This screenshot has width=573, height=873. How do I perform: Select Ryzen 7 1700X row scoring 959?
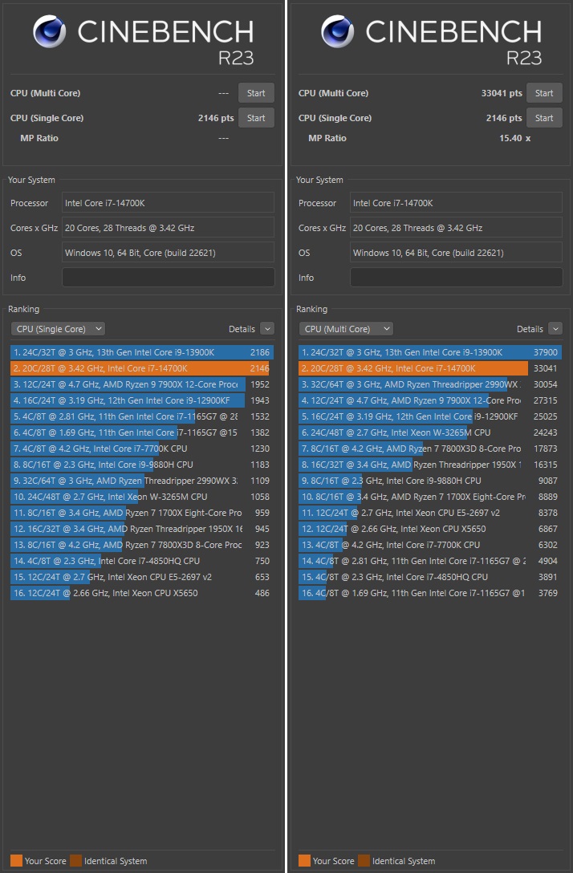141,513
